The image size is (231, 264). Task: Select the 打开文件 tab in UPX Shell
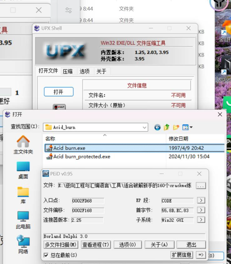click(x=48, y=71)
